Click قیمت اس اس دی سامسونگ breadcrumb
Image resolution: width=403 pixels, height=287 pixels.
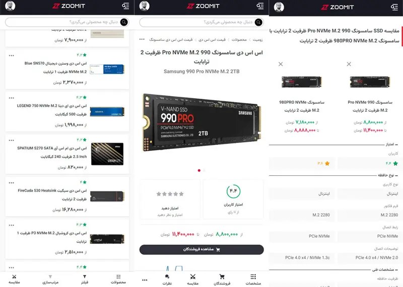point(171,40)
